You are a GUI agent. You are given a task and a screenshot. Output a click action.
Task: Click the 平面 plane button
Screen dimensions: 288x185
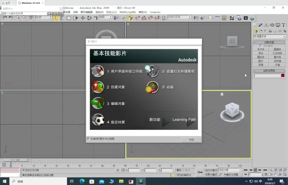[x=277, y=65]
